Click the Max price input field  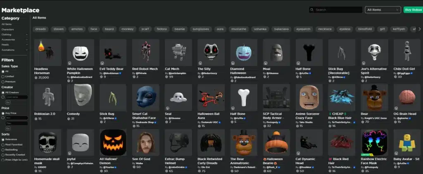pyautogui.click(x=17, y=123)
